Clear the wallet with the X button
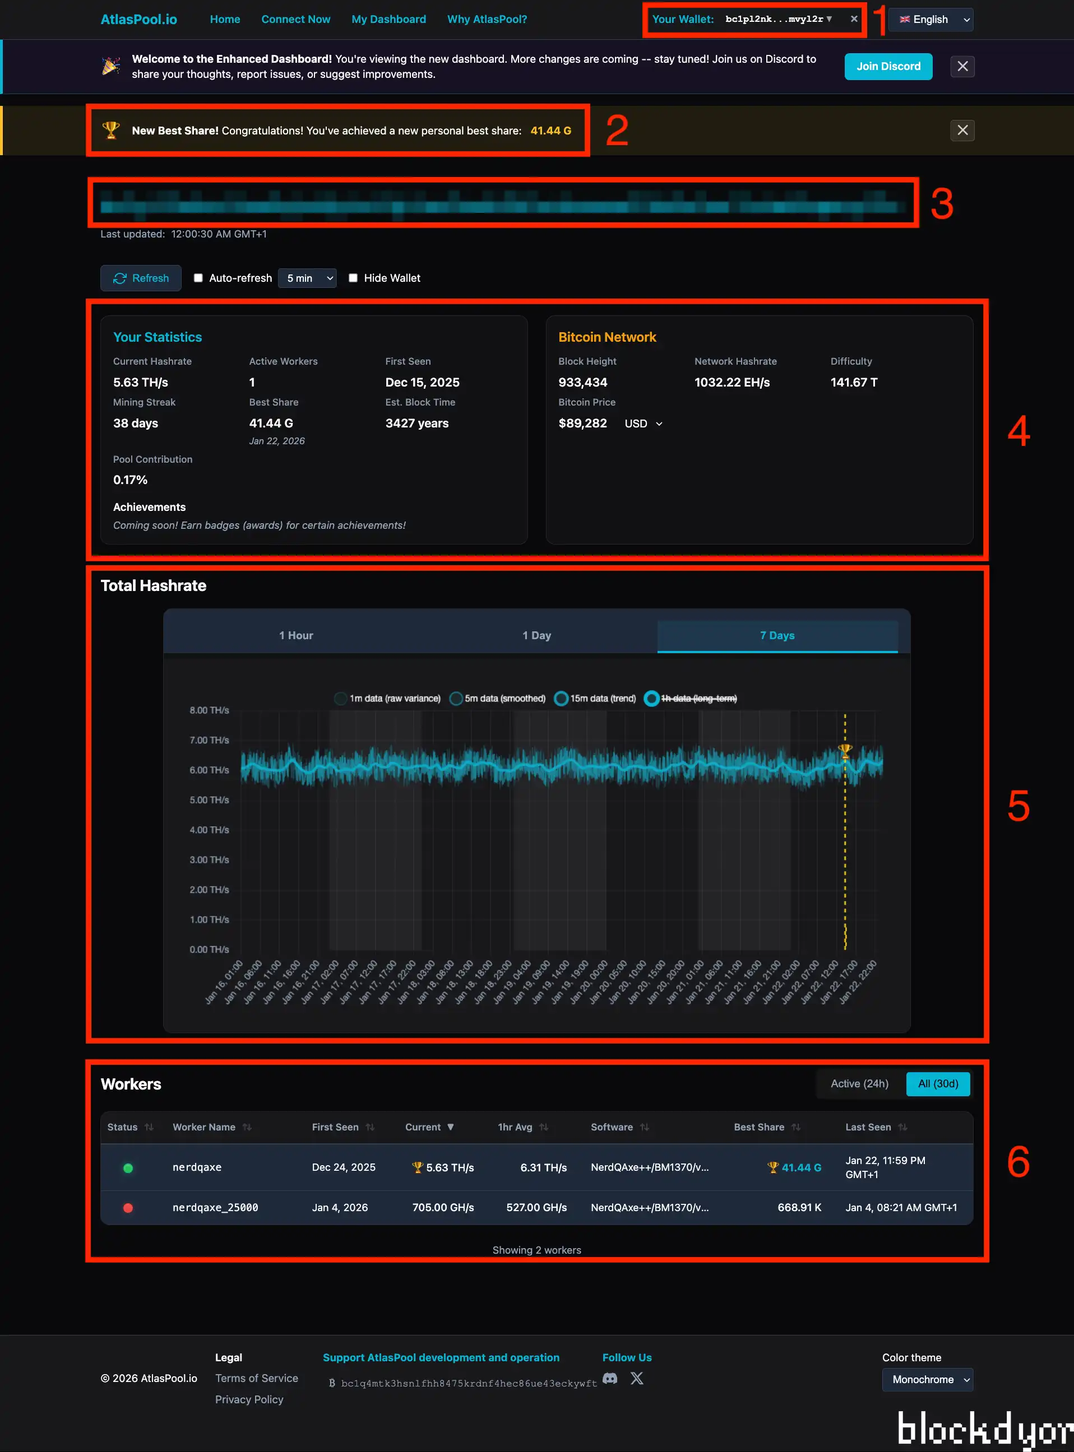Screen dimensions: 1074x1452 854,19
